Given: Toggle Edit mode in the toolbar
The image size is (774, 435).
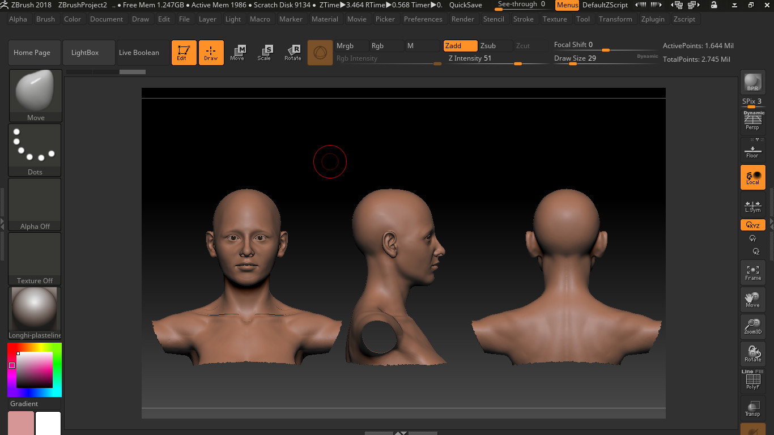Looking at the screenshot, I should coord(184,52).
